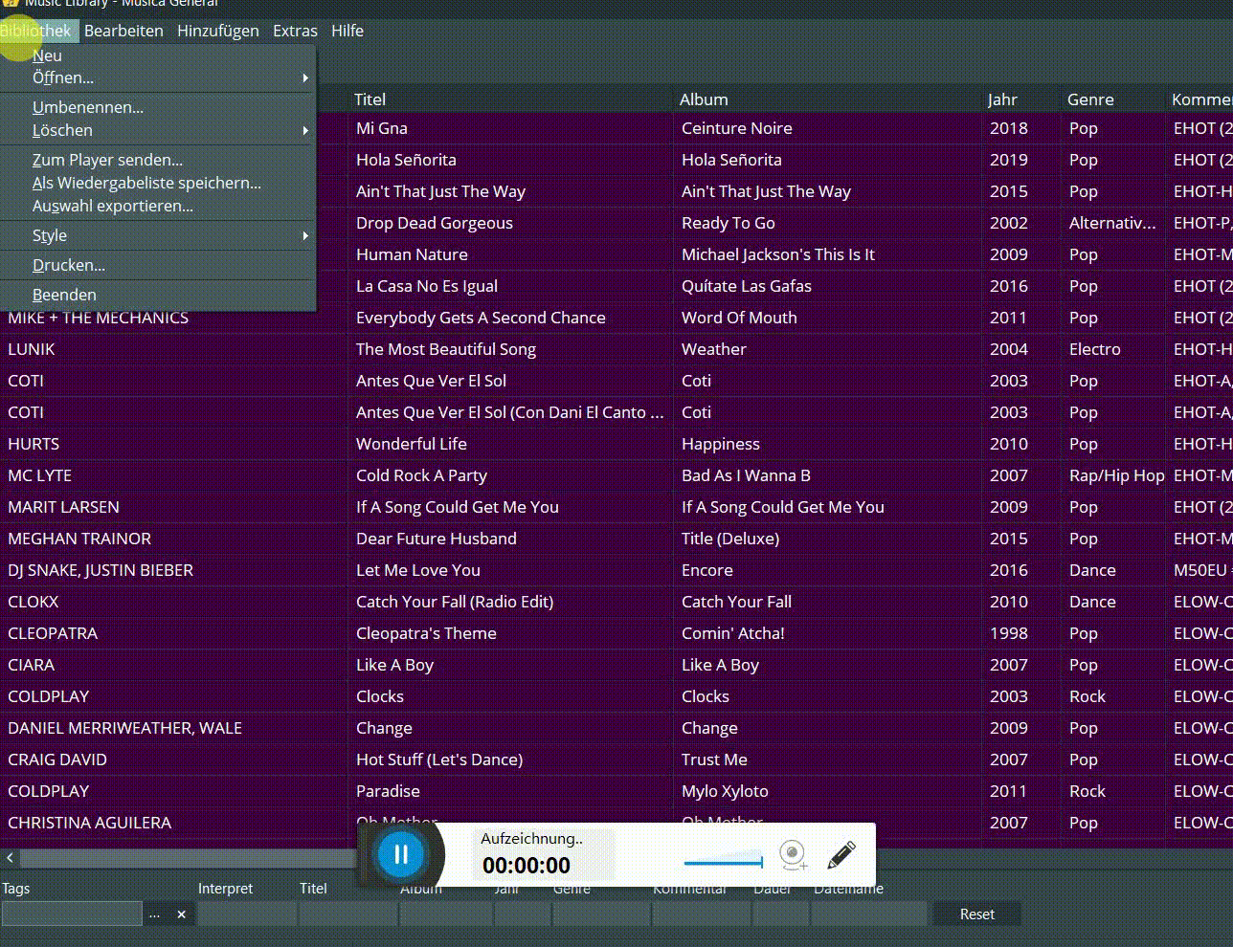This screenshot has height=947, width=1233.
Task: Click Zum Player senden...
Action: tap(107, 160)
